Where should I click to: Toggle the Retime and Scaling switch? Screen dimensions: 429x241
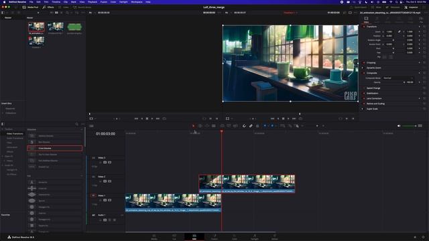click(x=364, y=104)
